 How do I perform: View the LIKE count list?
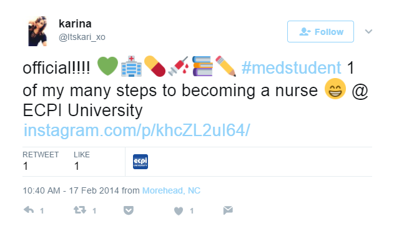[82, 161]
